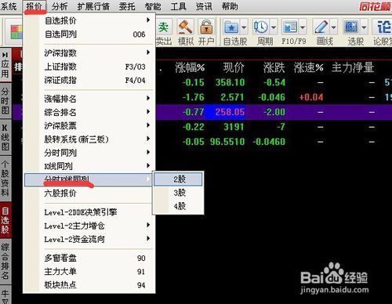Open the 系统 menu

tap(9, 6)
